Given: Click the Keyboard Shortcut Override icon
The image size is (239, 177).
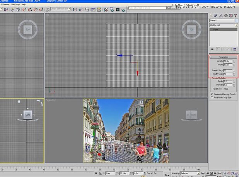Looking at the screenshot, I should pos(18,10).
